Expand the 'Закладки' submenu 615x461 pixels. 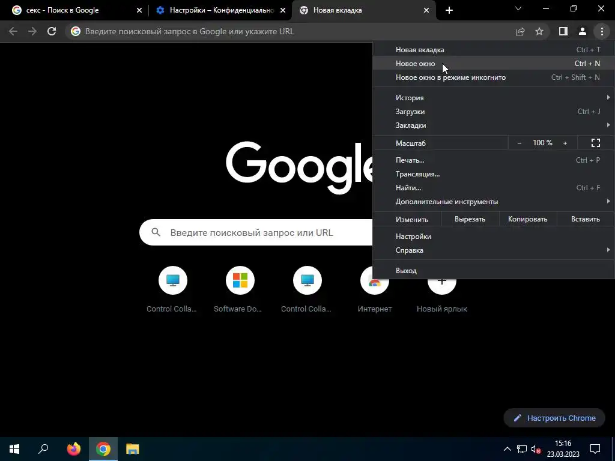[x=494, y=125]
